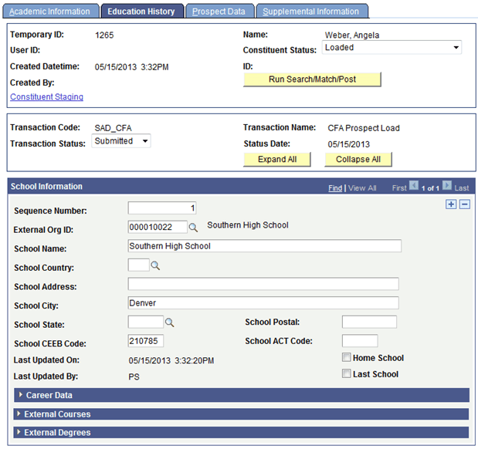Image resolution: width=478 pixels, height=449 pixels.
Task: Click the School State field
Action: (146, 322)
